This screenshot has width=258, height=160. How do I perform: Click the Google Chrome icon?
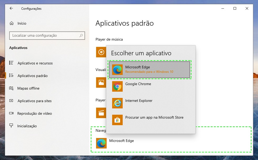coord(117,86)
